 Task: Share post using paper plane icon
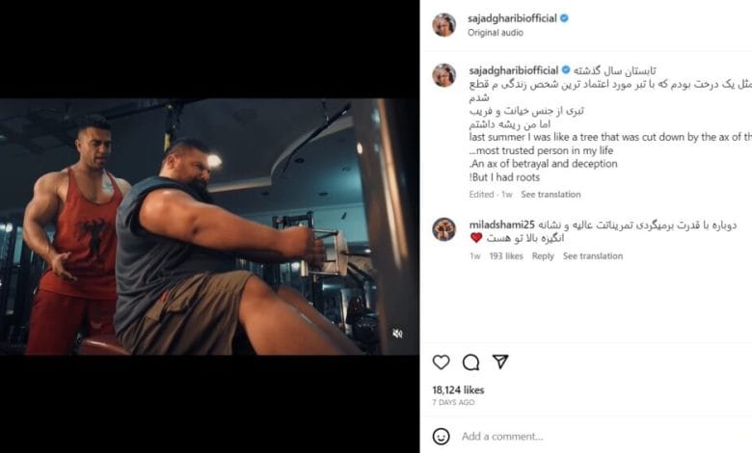[x=500, y=361]
